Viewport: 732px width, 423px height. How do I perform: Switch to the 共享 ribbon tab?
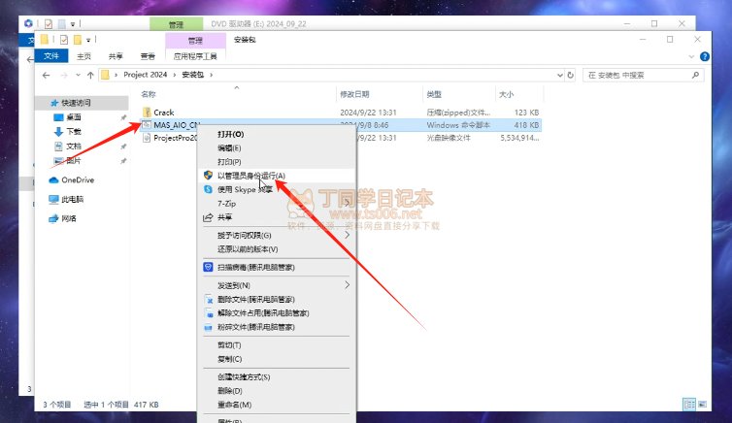[116, 56]
